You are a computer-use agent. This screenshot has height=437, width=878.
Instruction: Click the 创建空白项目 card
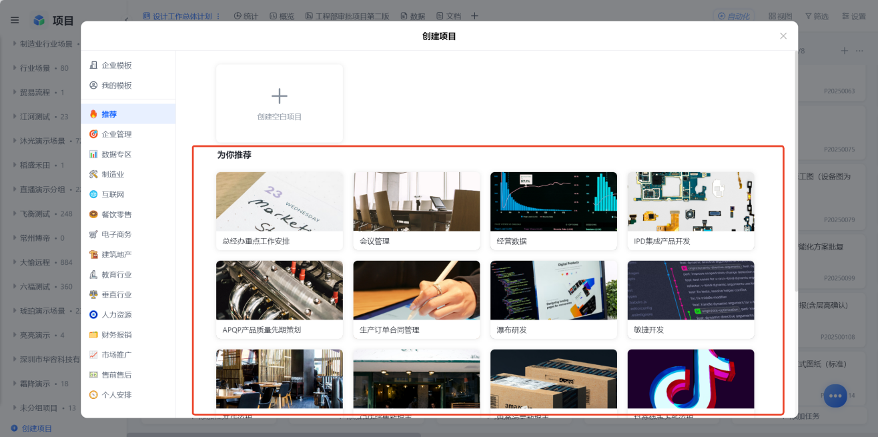click(x=280, y=103)
